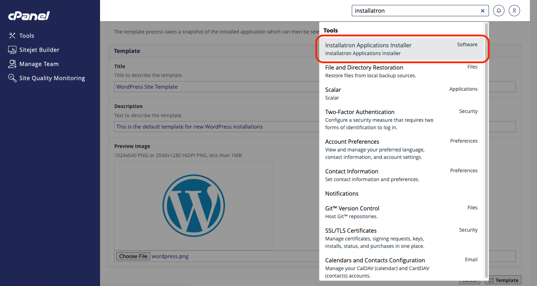537x286 pixels.
Task: Open Installatron Applications Installer result
Action: pos(402,49)
